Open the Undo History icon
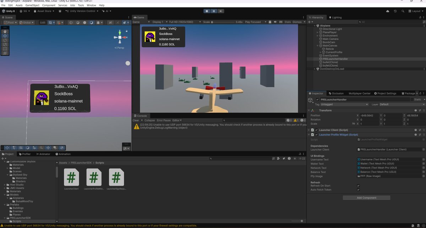Screen dimensions: 426x228 click(x=395, y=11)
